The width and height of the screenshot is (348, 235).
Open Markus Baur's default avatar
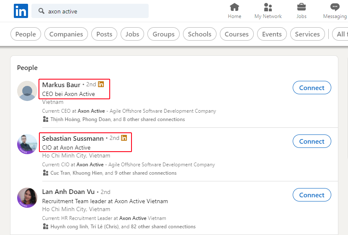coord(27,91)
